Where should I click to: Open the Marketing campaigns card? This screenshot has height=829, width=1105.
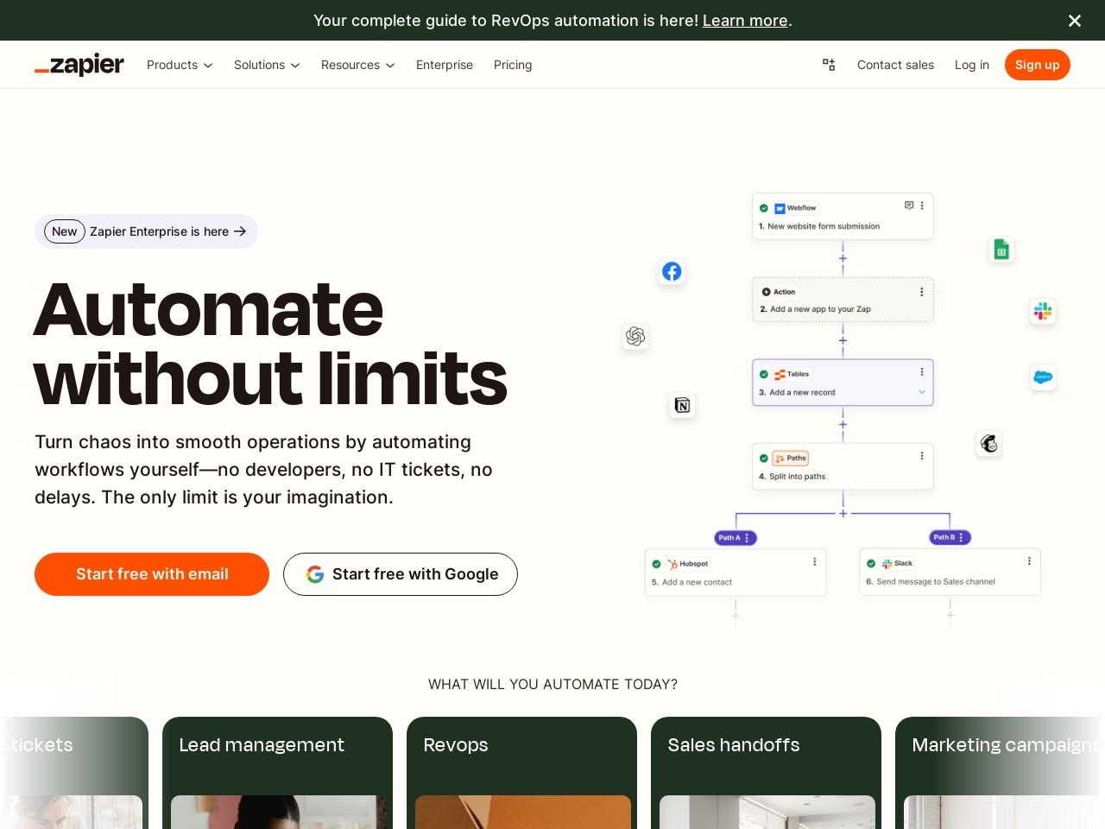(x=1000, y=773)
